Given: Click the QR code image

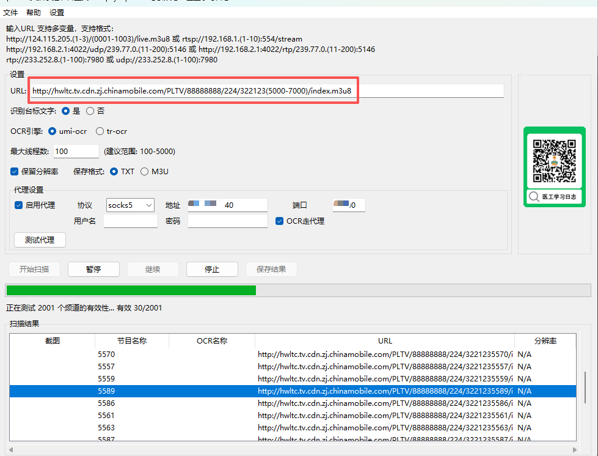Looking at the screenshot, I should pyautogui.click(x=554, y=161).
